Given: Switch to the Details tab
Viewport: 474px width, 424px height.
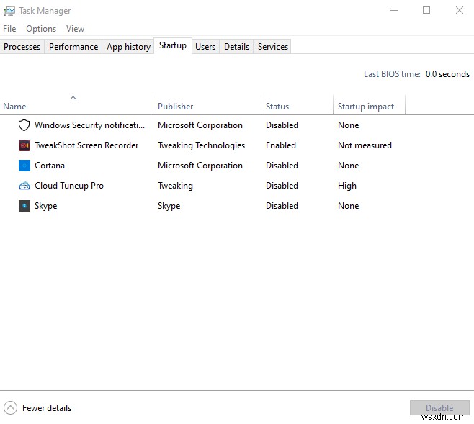Looking at the screenshot, I should click(x=236, y=47).
